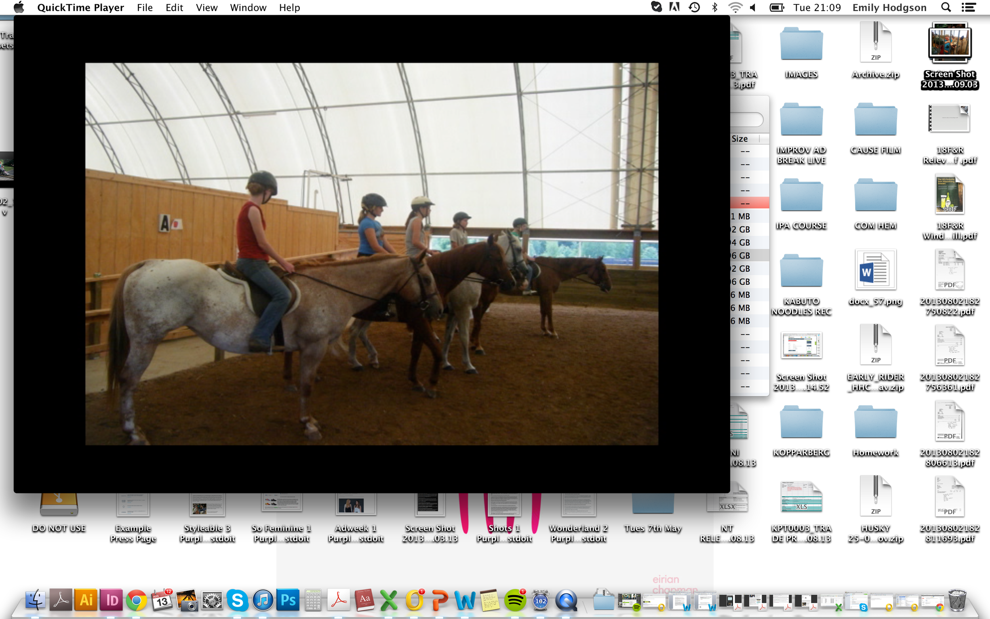Screen dimensions: 990x619
Task: Open InDesign in the Dock
Action: 111,600
